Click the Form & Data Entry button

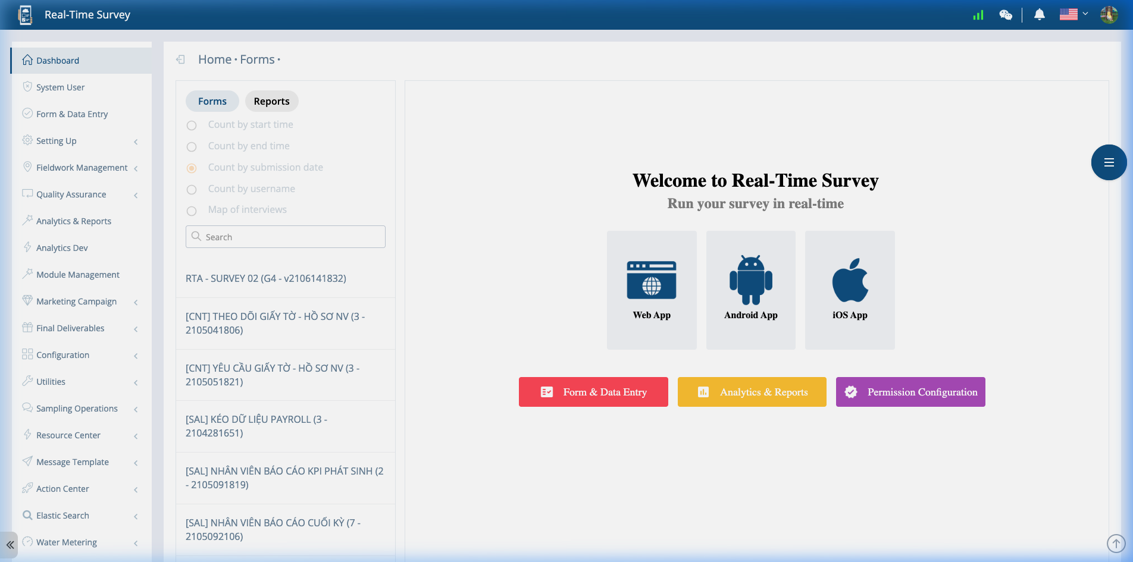click(x=593, y=391)
